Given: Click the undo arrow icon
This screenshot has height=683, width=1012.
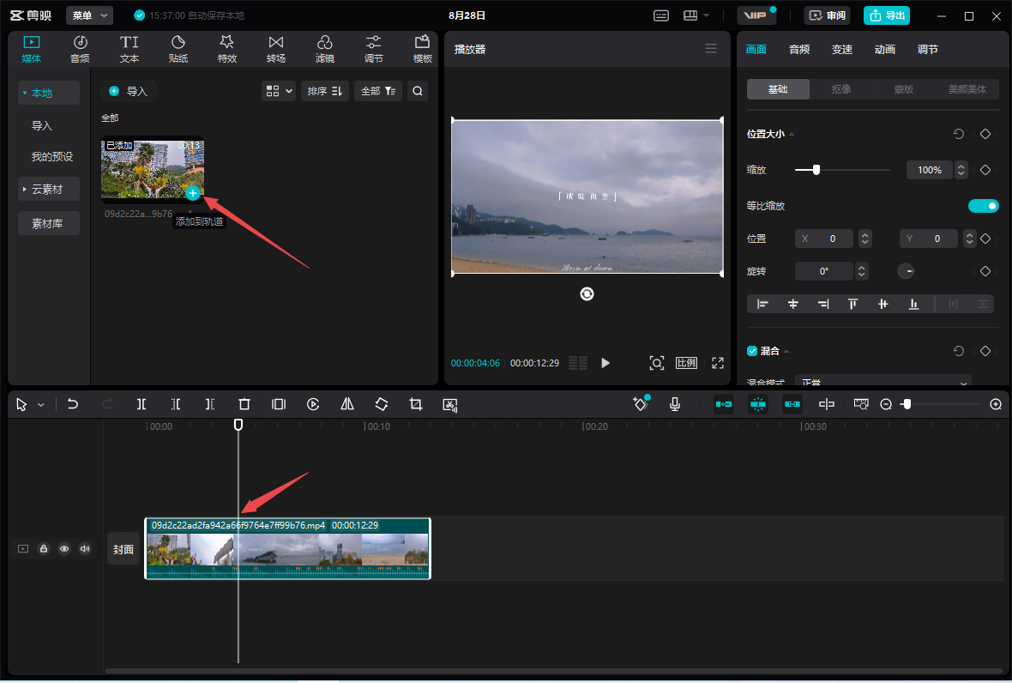Looking at the screenshot, I should pyautogui.click(x=73, y=404).
